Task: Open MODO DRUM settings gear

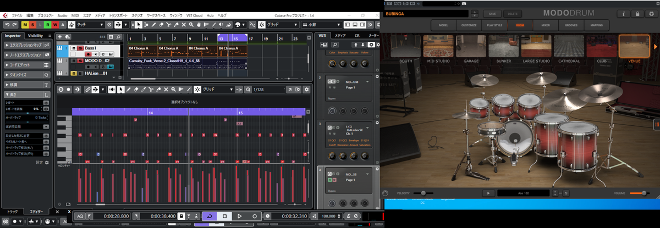Action: (652, 14)
